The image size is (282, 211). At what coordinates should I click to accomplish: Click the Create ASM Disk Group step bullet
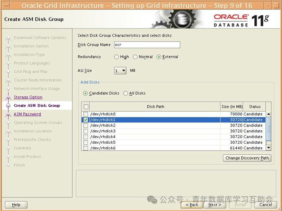tap(8, 106)
